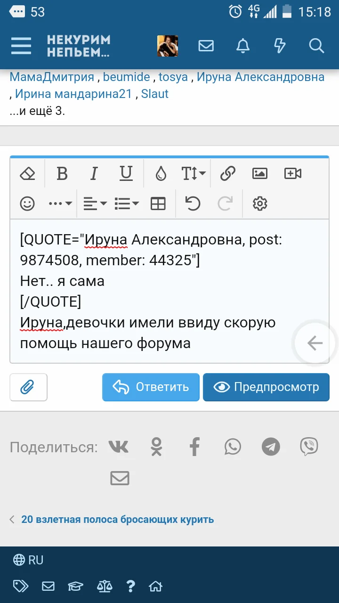Open Slaut profile link
Viewport: 339px width, 603px height.
coord(155,94)
